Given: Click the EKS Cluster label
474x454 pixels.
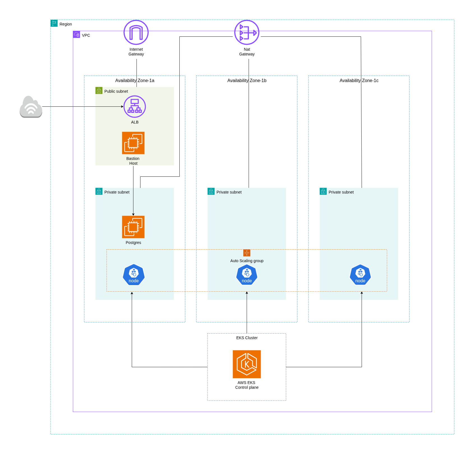Looking at the screenshot, I should (x=247, y=338).
